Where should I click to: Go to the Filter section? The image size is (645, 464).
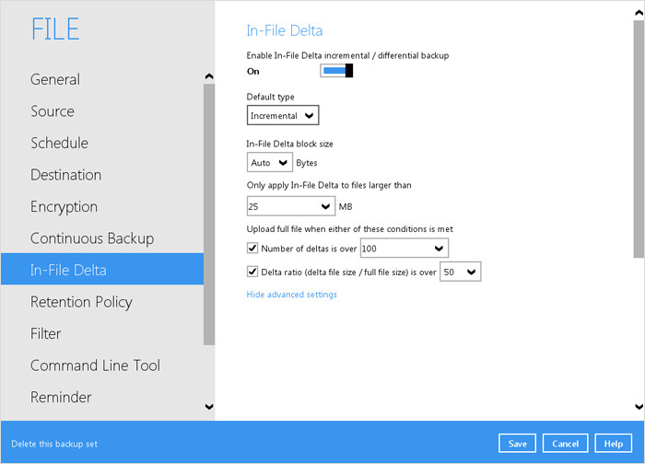coord(46,333)
